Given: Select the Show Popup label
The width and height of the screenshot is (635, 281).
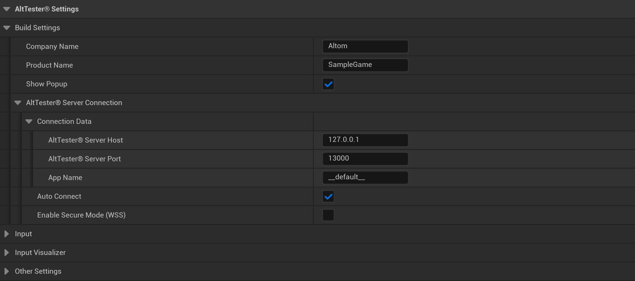Looking at the screenshot, I should pyautogui.click(x=47, y=84).
